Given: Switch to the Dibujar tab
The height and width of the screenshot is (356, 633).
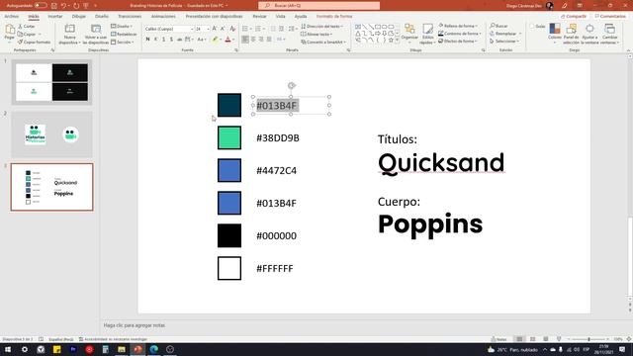Looking at the screenshot, I should (x=79, y=16).
